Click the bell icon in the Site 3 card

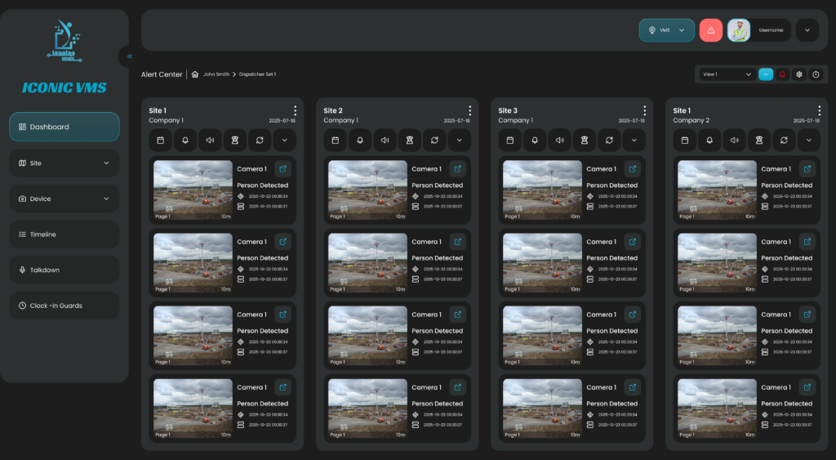pos(535,140)
